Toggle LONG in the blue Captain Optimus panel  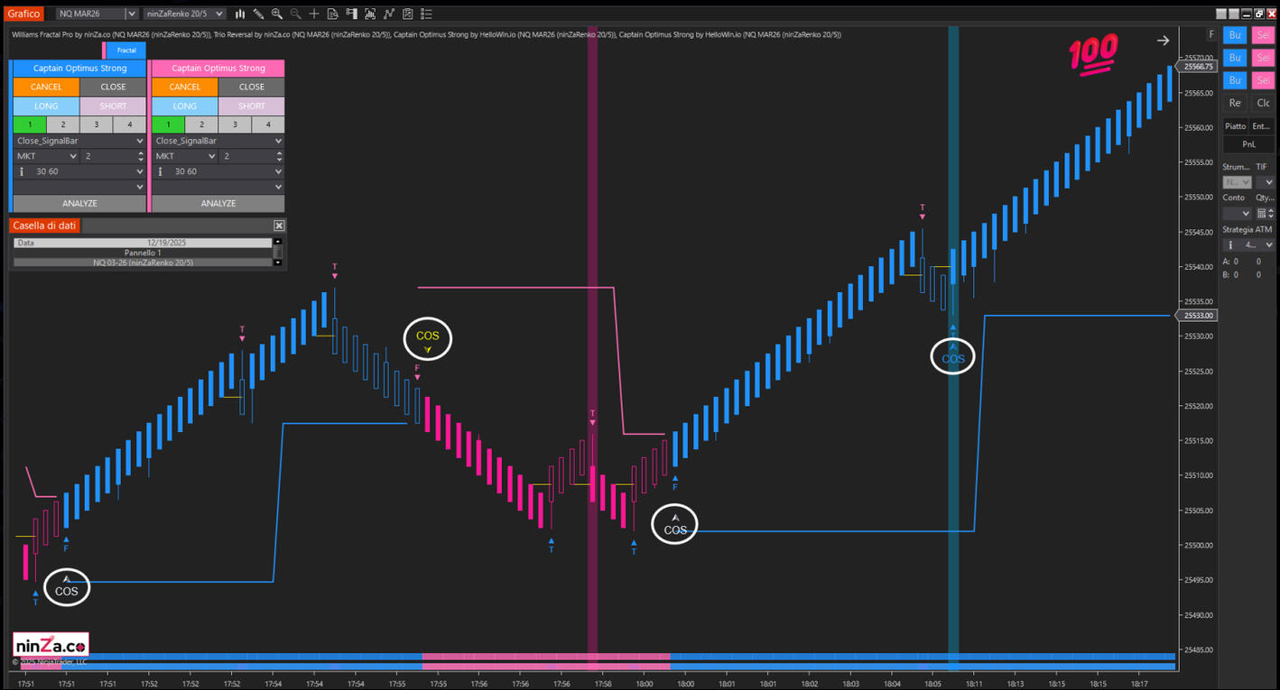pyautogui.click(x=46, y=106)
